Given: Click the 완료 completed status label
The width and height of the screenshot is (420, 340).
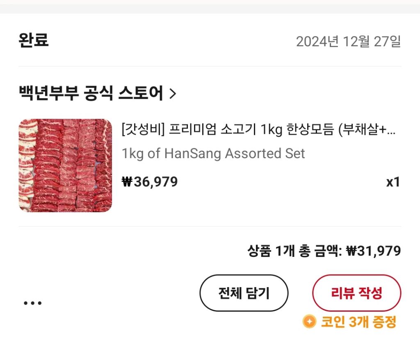Looking at the screenshot, I should 33,40.
